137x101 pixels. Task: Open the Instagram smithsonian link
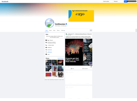point(50,50)
